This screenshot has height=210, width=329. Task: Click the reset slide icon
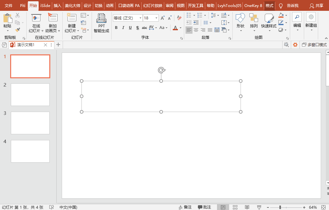point(83,23)
